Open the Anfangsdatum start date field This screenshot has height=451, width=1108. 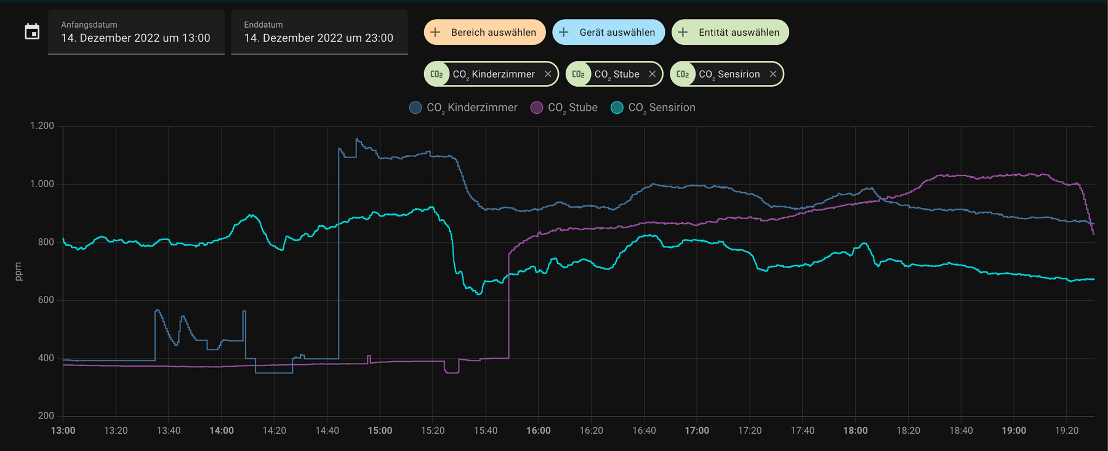[x=136, y=33]
